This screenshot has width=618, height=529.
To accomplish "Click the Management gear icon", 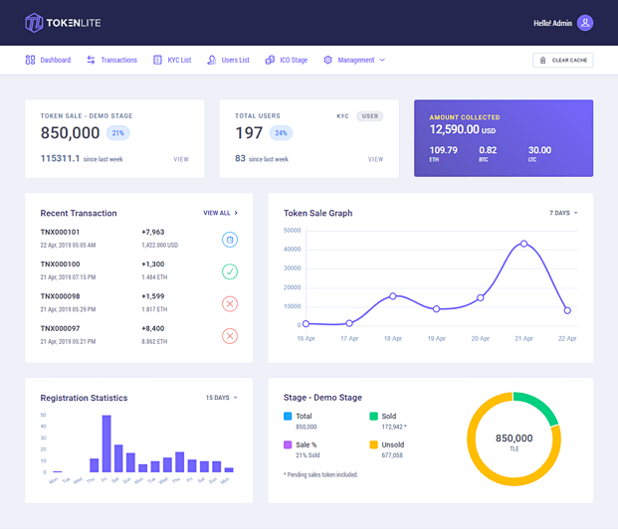I will [327, 60].
